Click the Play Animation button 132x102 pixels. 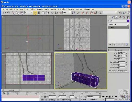[x=110, y=97]
